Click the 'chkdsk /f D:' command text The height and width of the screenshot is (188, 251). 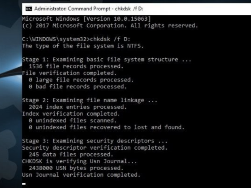[x=110, y=39]
